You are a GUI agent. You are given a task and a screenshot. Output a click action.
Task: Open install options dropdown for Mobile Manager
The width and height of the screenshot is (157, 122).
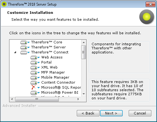[39, 78]
